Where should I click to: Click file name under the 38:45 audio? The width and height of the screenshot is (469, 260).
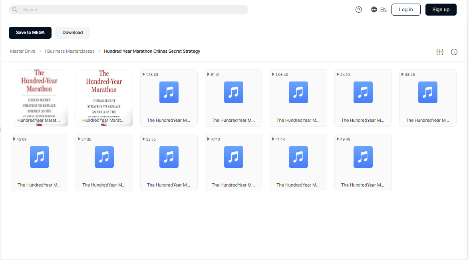[x=427, y=120]
